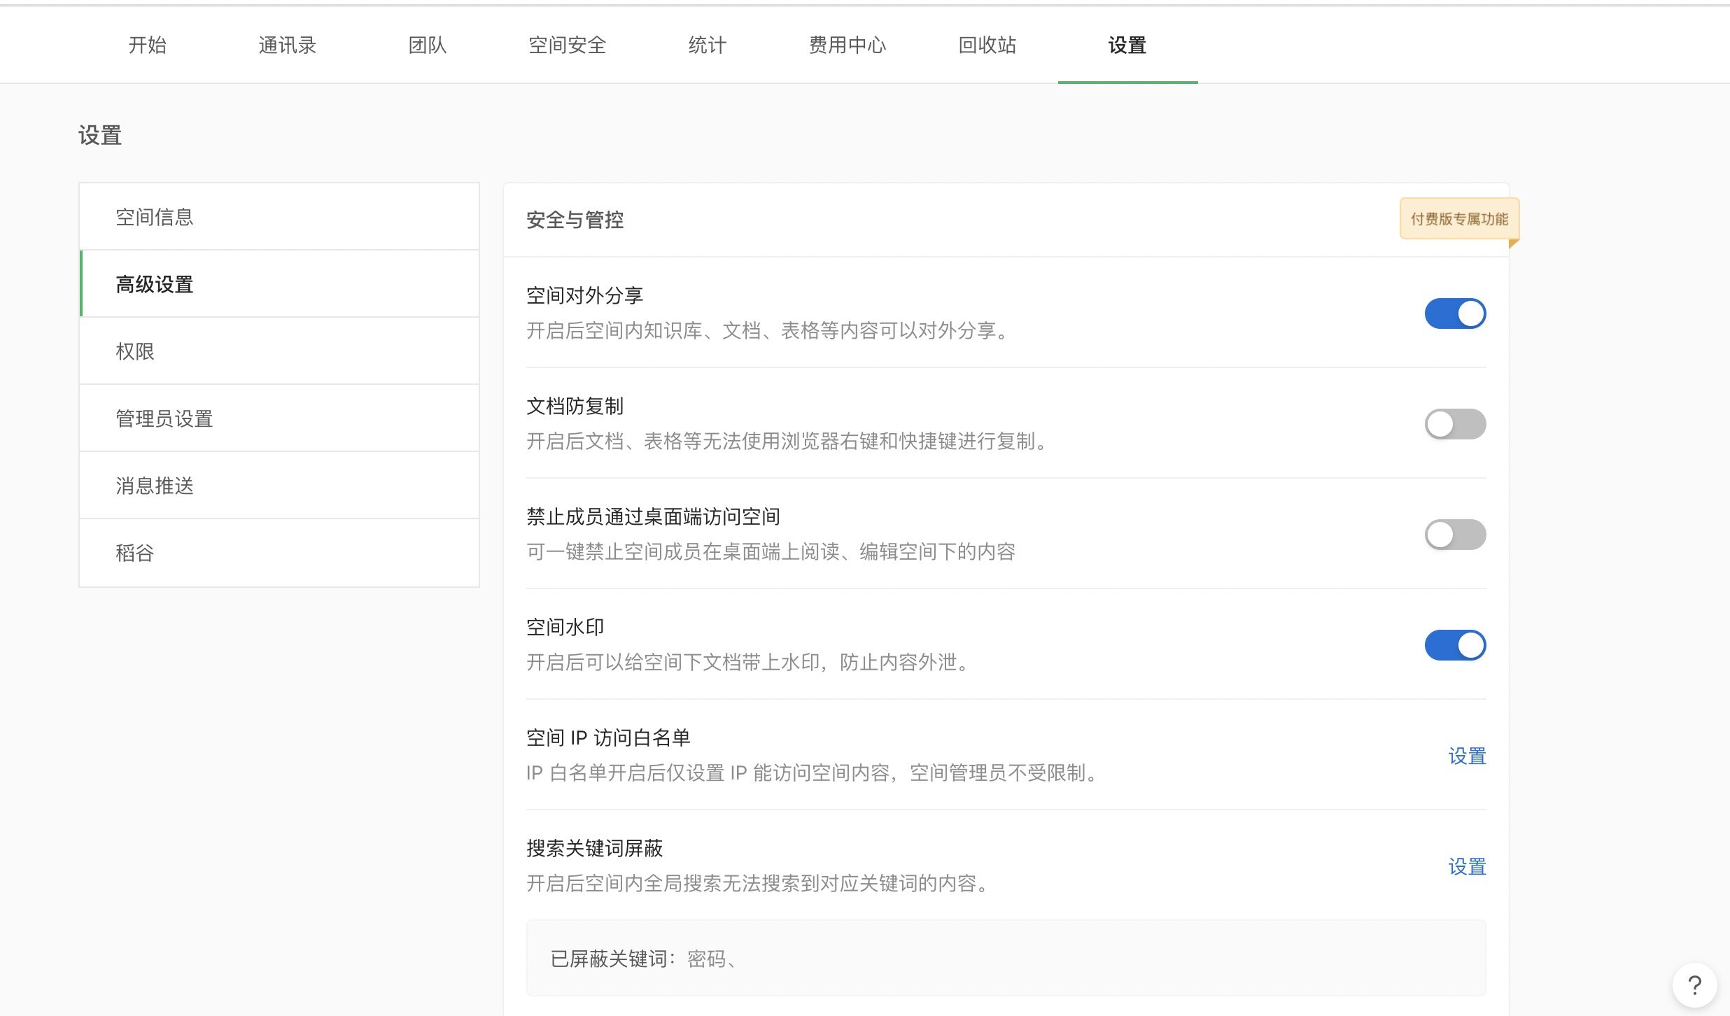Image resolution: width=1730 pixels, height=1016 pixels.
Task: Open the 费用中心 tab
Action: click(848, 45)
